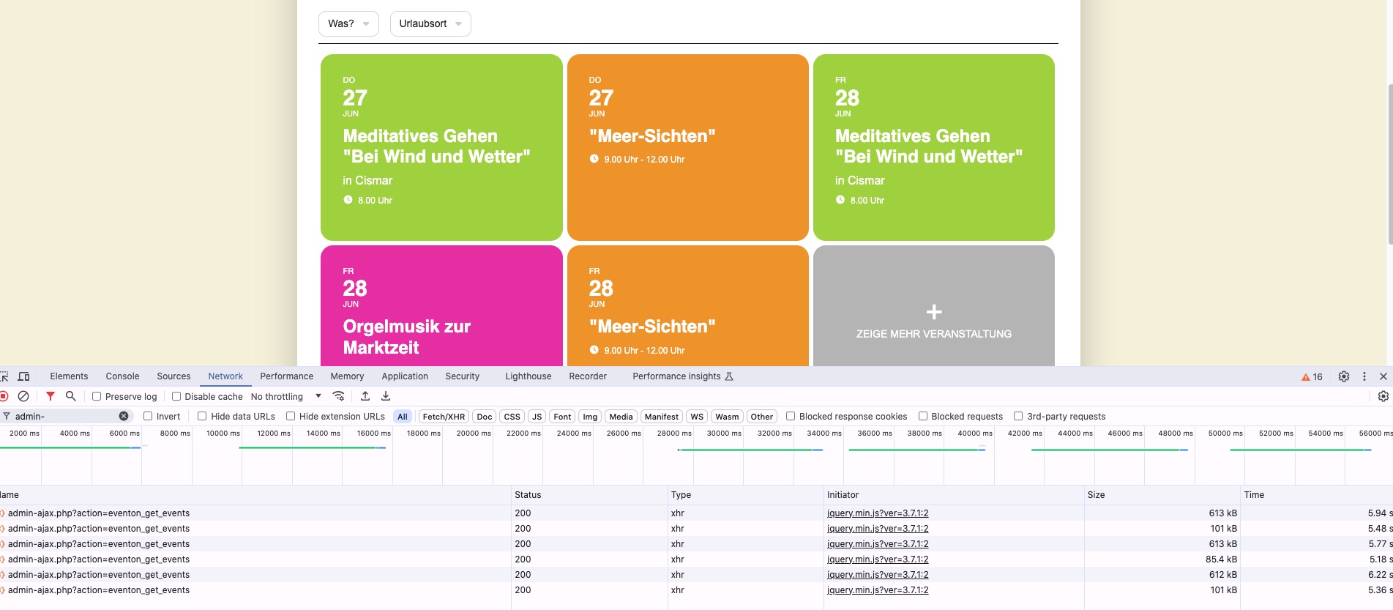Screen dimensions: 1393x610
Task: Switch to the Application tab
Action: point(405,376)
